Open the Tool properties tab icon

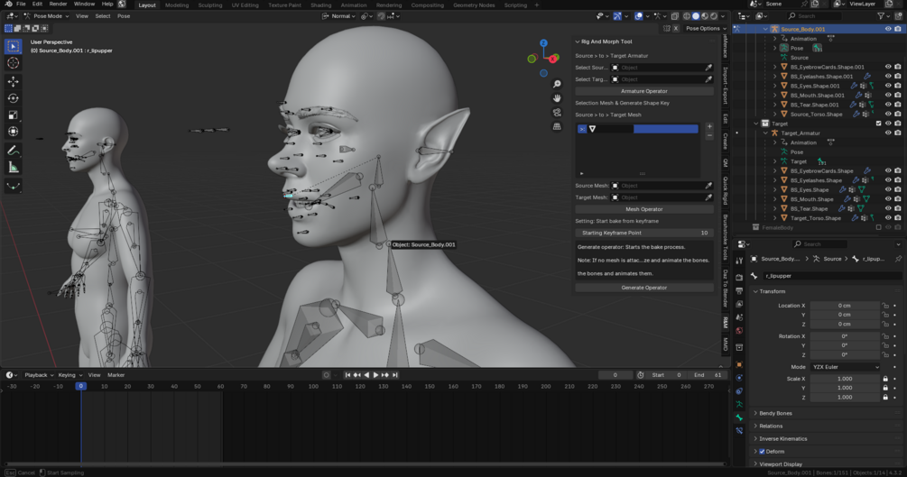739,261
